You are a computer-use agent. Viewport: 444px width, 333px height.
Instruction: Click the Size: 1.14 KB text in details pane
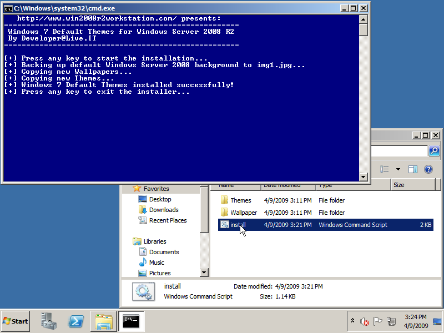point(277,296)
